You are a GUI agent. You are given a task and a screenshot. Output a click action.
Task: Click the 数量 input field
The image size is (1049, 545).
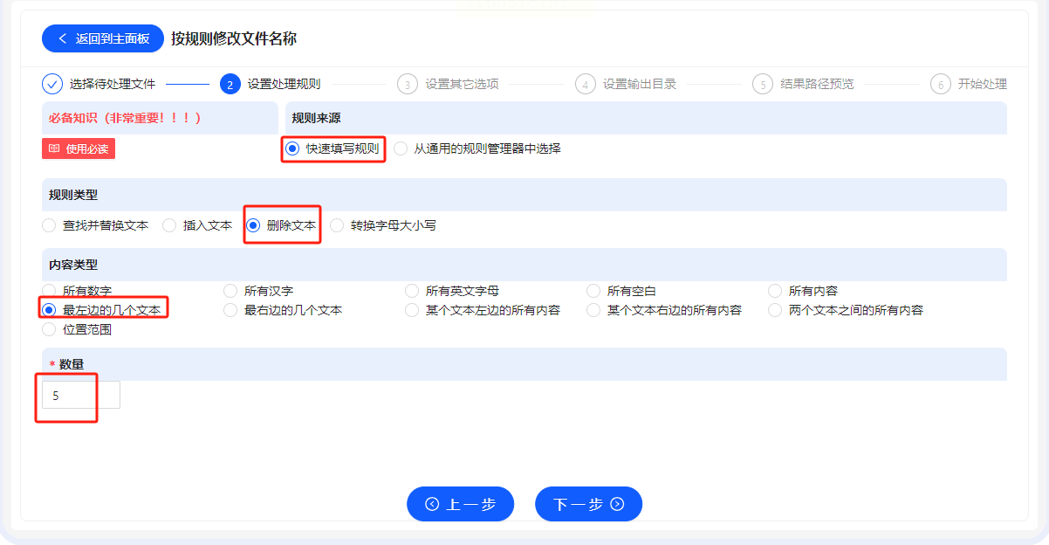point(81,395)
